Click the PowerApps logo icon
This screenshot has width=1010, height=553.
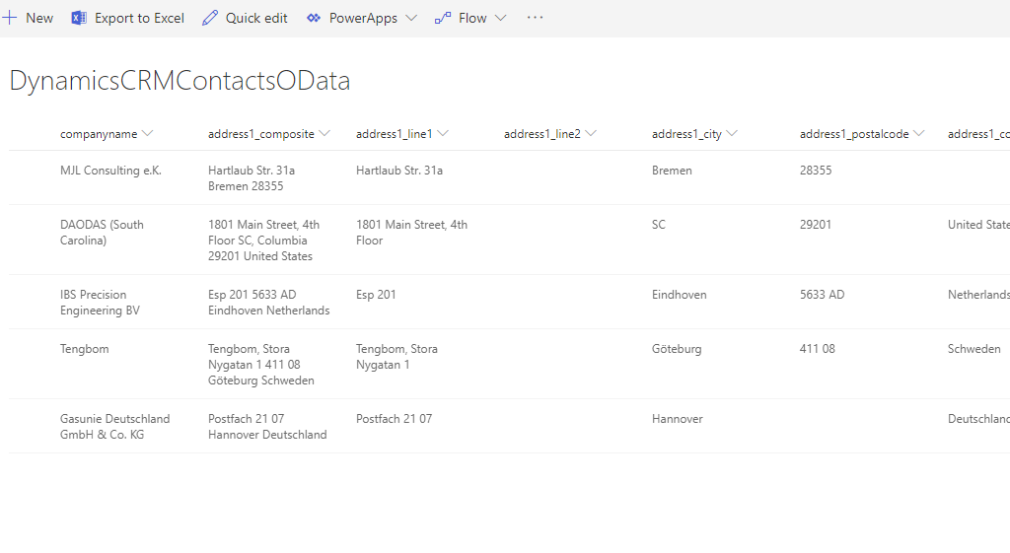(x=314, y=18)
